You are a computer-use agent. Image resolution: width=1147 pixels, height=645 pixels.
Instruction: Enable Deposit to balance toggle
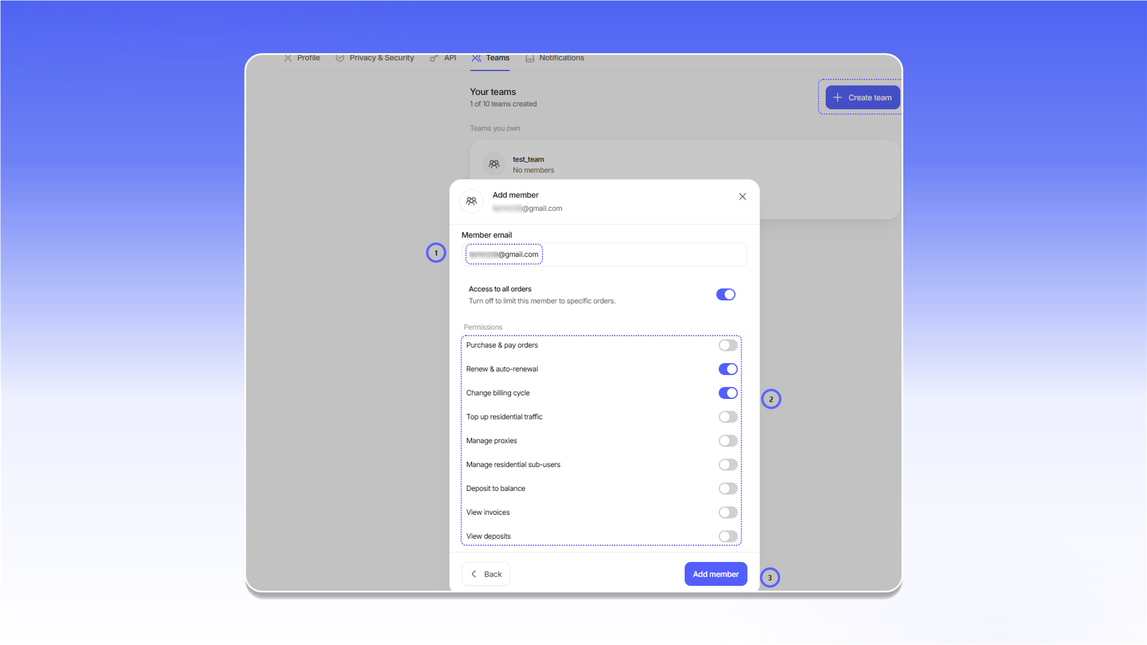(728, 489)
